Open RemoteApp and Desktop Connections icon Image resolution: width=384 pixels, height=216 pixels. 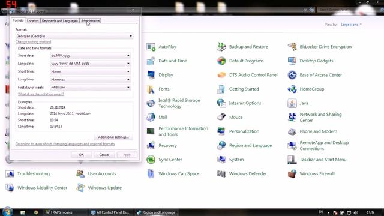[x=292, y=145]
